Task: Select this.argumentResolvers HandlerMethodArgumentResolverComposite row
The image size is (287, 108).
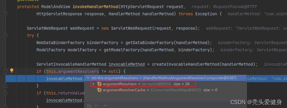Action: pyautogui.click(x=166, y=78)
